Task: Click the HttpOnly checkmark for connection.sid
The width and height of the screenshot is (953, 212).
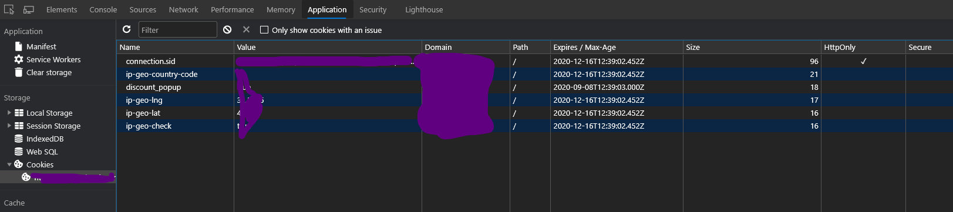Action: click(x=863, y=61)
